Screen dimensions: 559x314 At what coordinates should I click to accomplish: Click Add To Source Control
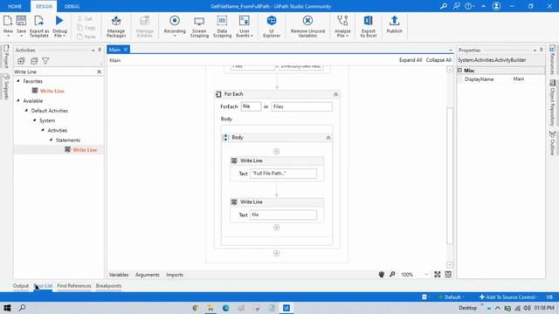click(507, 297)
